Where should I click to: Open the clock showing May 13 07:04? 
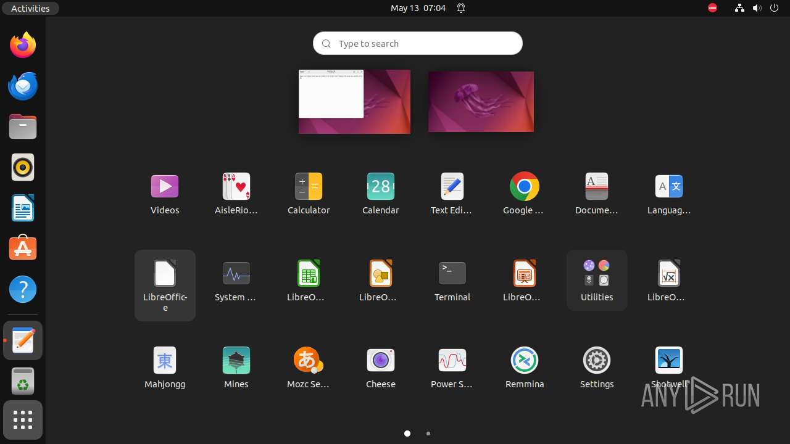coord(418,8)
